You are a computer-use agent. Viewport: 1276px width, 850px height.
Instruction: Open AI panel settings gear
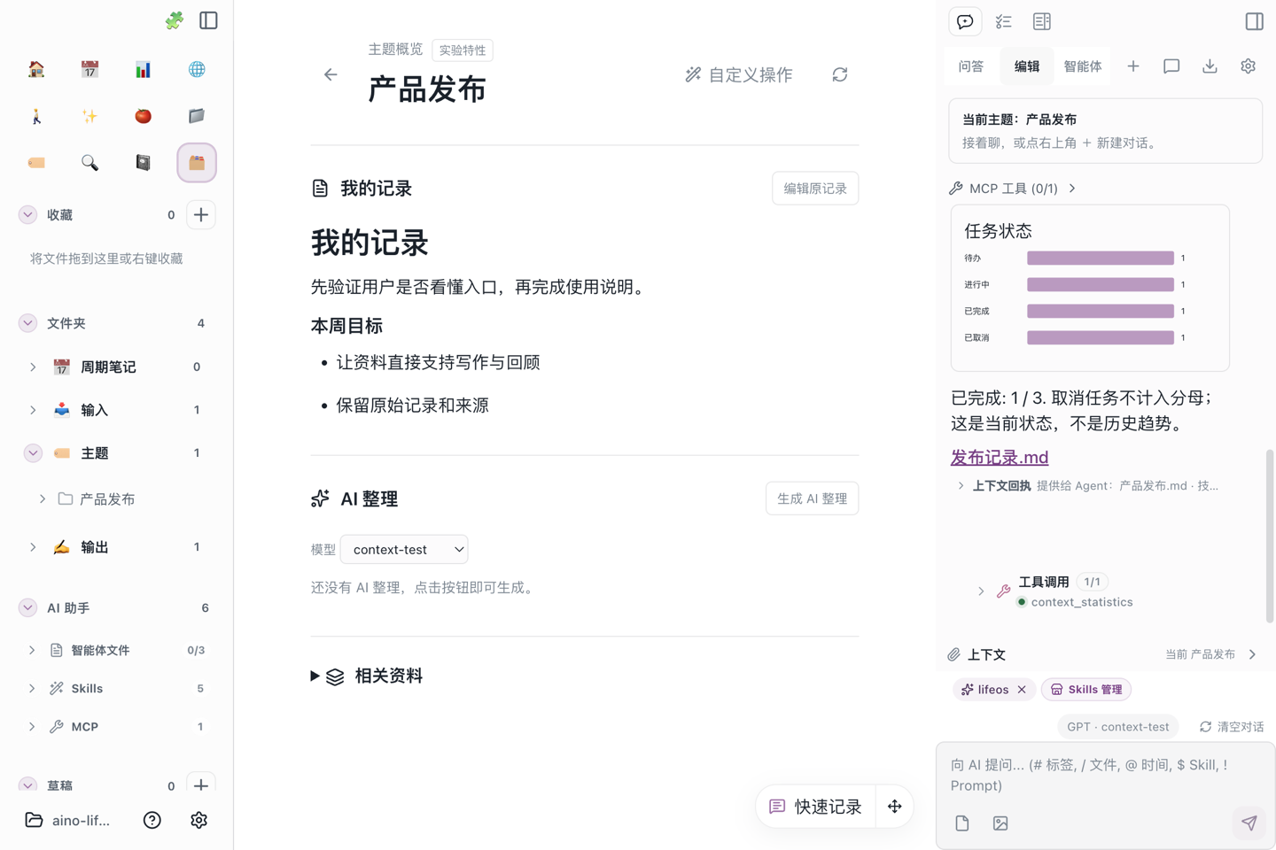(x=1248, y=66)
